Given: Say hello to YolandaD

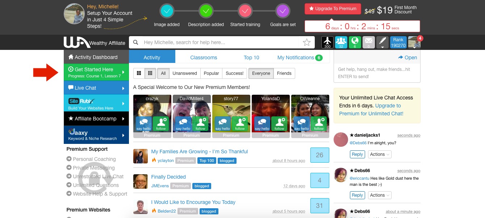Looking at the screenshot, I should point(262,124).
